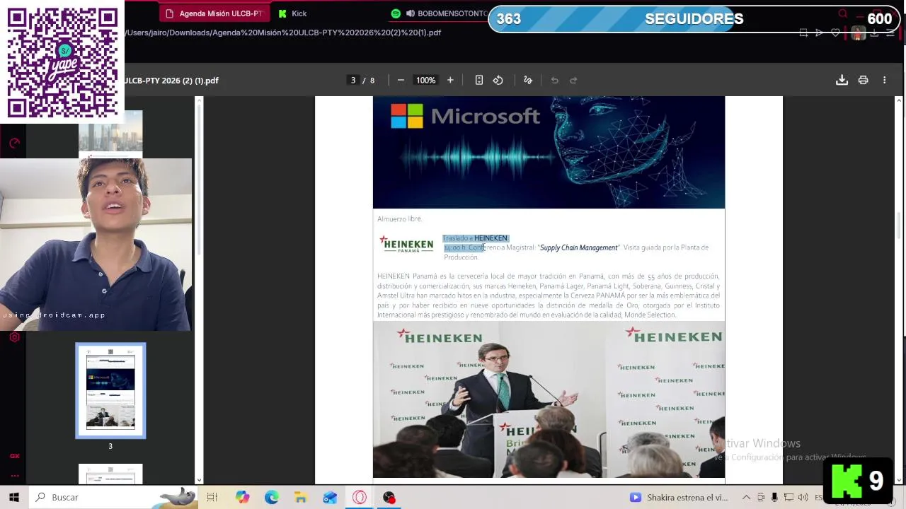Viewport: 906px width, 509px height.
Task: Activate the draw annotation tool
Action: coord(528,80)
